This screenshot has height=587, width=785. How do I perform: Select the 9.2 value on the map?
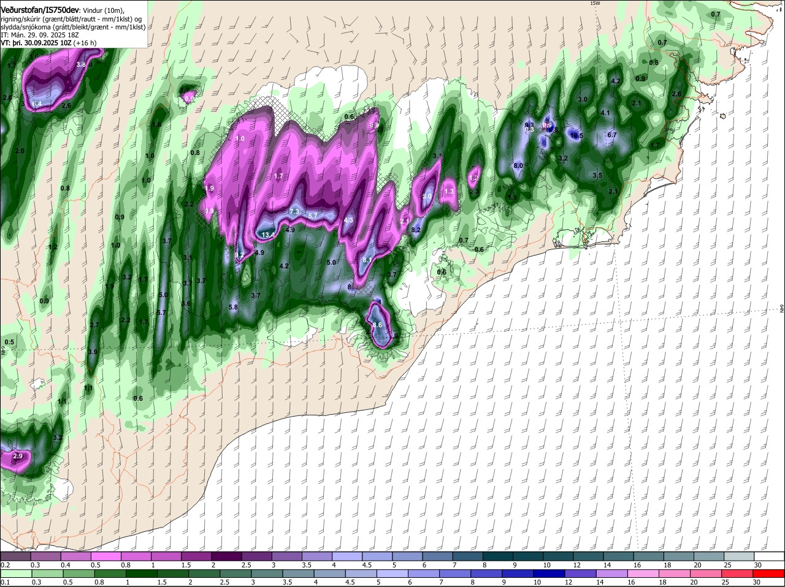(239, 256)
